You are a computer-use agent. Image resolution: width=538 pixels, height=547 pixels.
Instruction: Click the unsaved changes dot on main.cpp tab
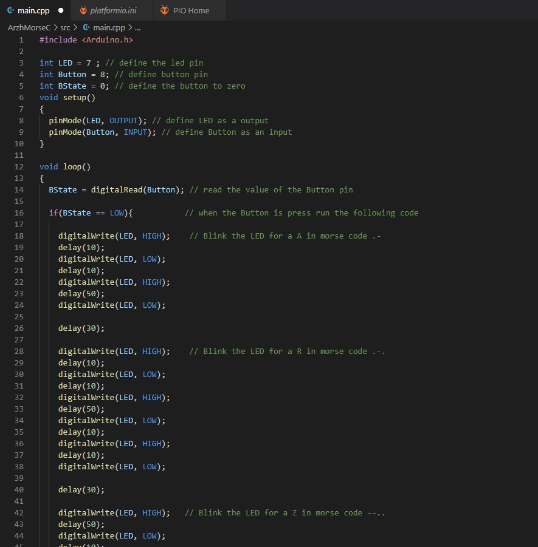click(60, 10)
